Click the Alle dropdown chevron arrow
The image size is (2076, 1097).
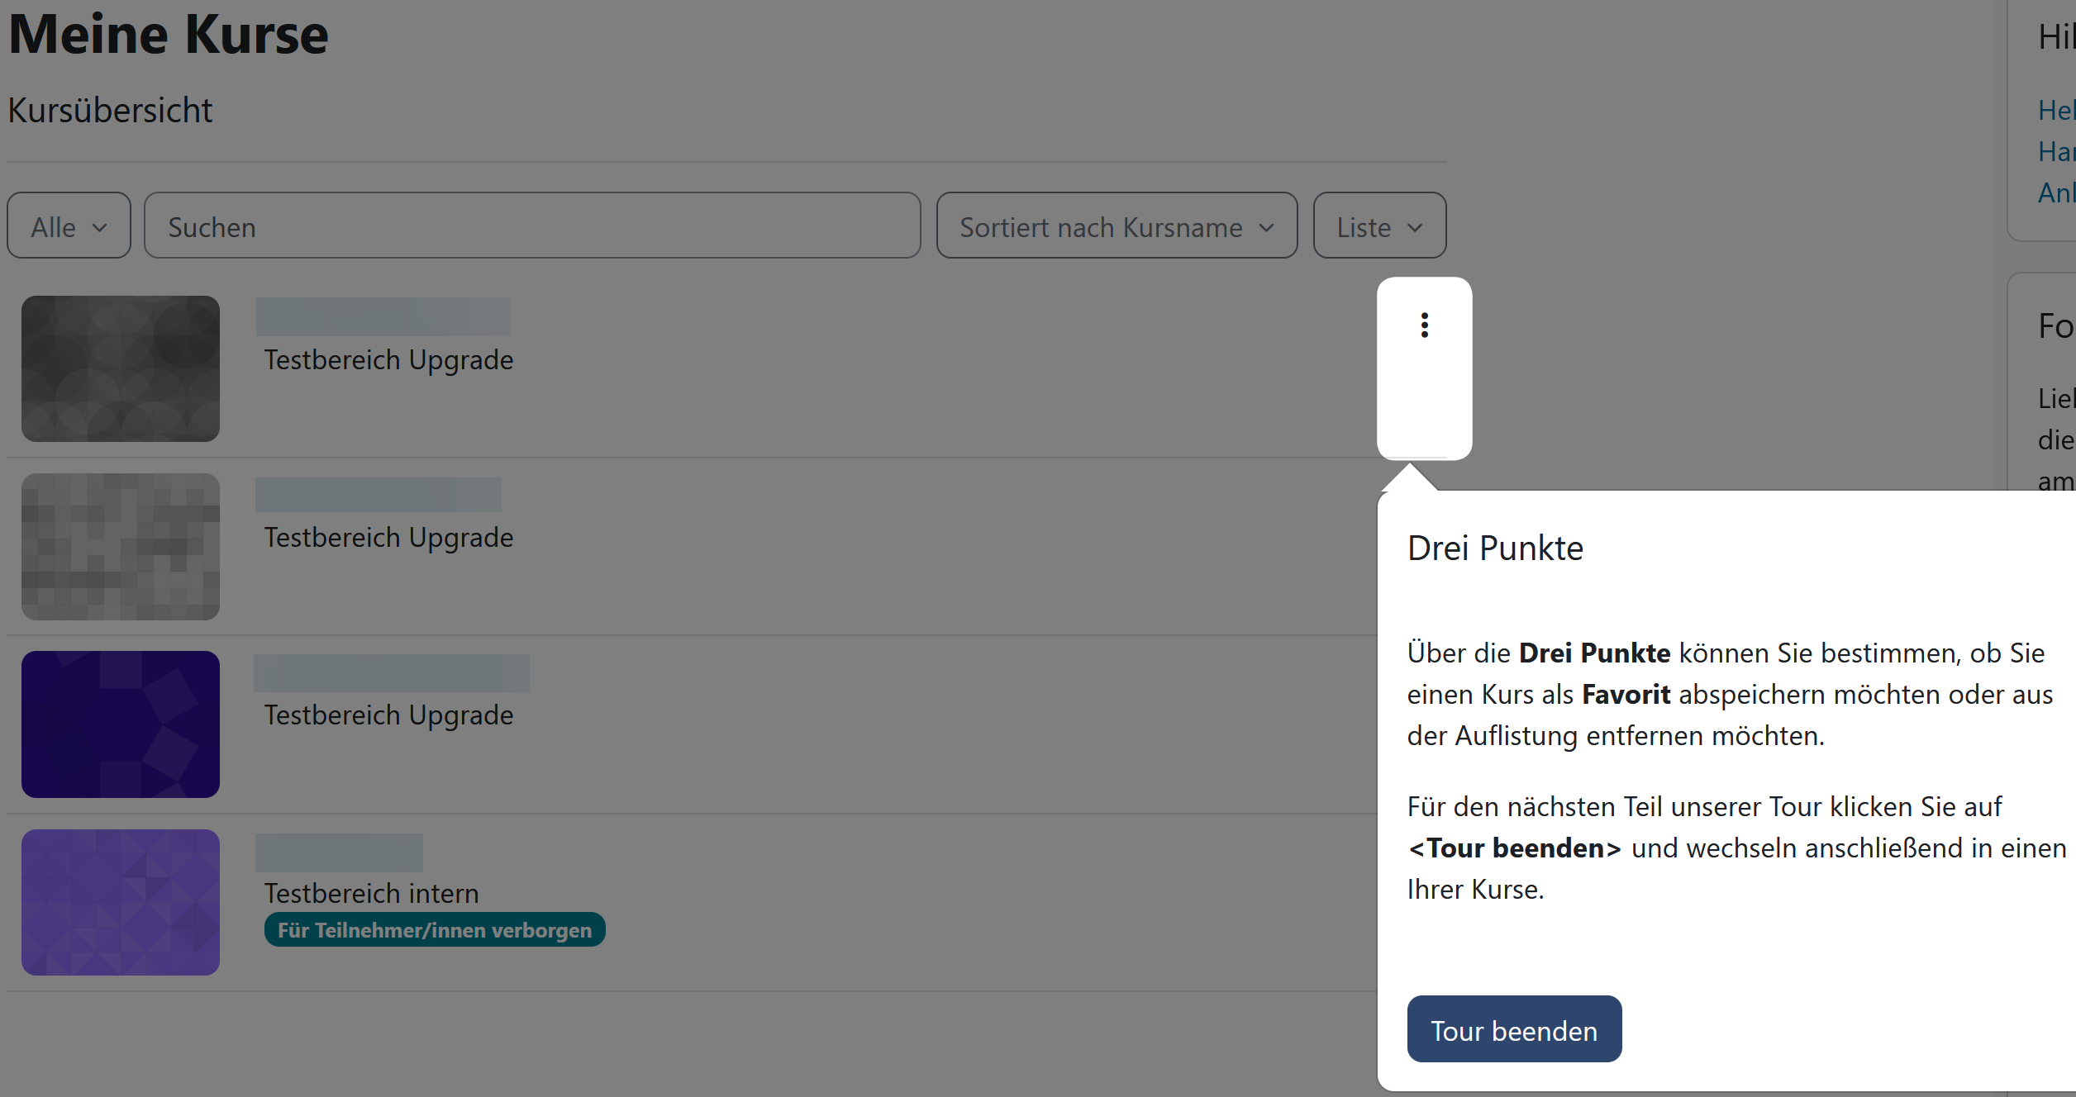(x=100, y=227)
